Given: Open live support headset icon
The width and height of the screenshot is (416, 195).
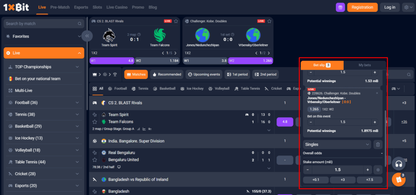Looking at the screenshot, I should [x=399, y=164].
